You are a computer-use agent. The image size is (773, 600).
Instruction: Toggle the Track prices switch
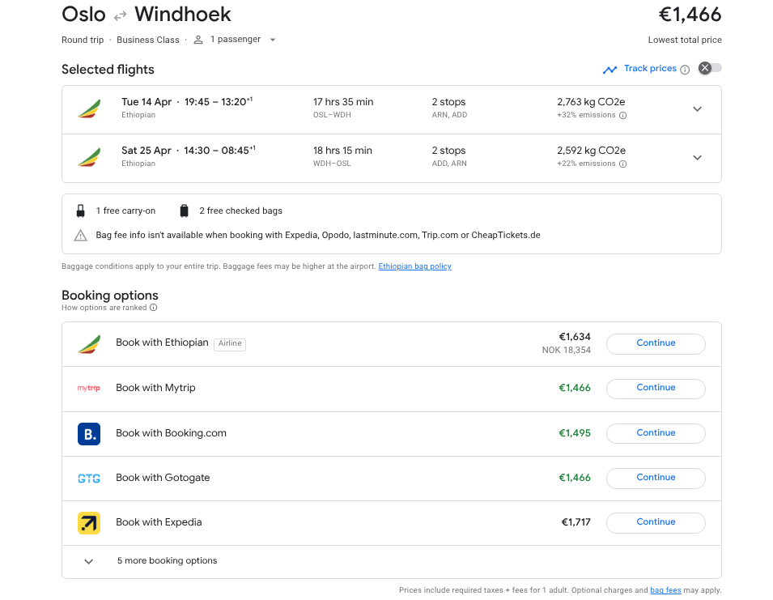tap(710, 68)
